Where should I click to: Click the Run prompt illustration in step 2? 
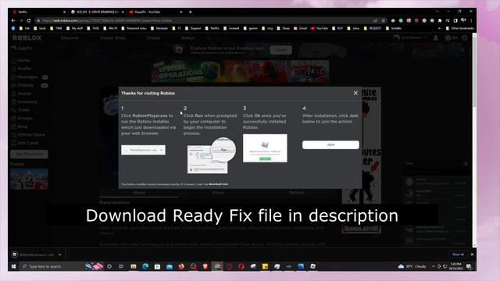pyautogui.click(x=211, y=156)
